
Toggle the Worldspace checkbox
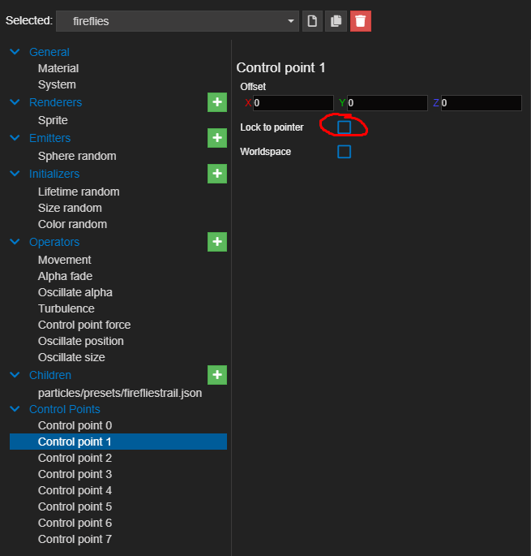tap(345, 152)
